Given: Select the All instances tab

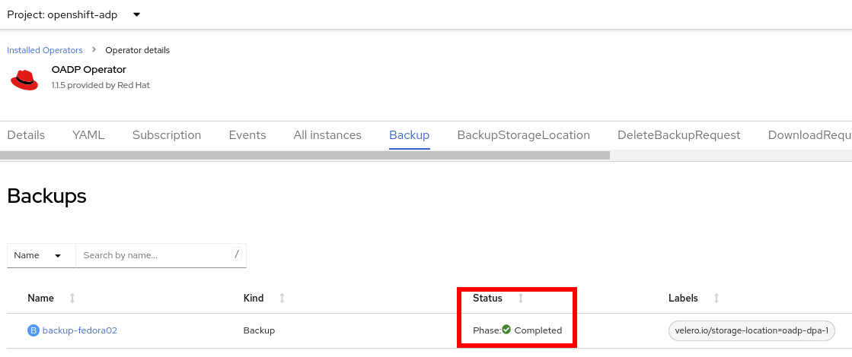Looking at the screenshot, I should pos(327,135).
